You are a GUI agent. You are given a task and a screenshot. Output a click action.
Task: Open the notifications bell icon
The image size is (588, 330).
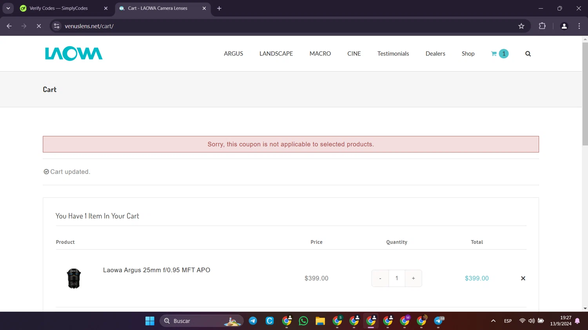[x=577, y=321]
